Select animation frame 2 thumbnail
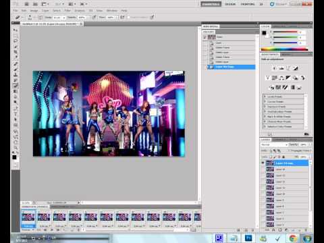 [44, 217]
